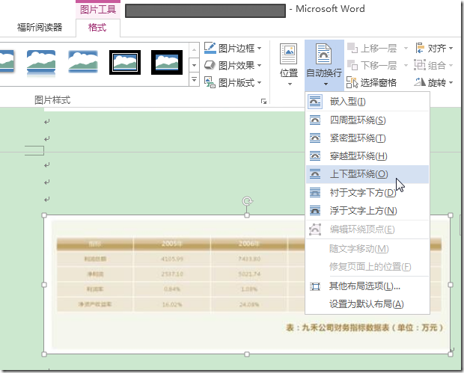
Task: Apply the reflected rounded picture style thumbnail
Action: tap(41, 64)
